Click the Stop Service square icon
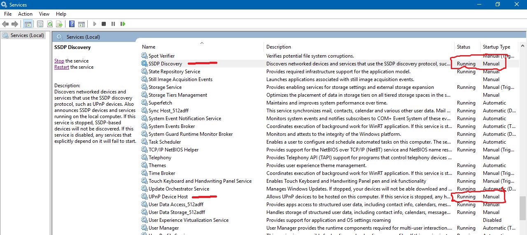This screenshot has height=235, width=527. pos(104,24)
